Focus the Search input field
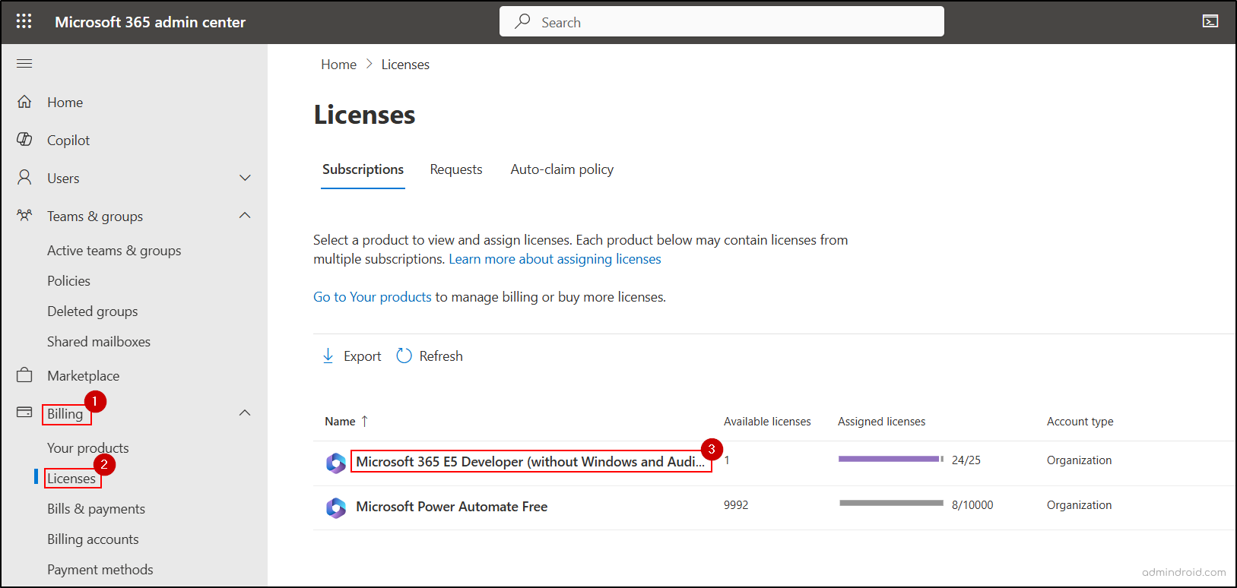 click(x=722, y=21)
